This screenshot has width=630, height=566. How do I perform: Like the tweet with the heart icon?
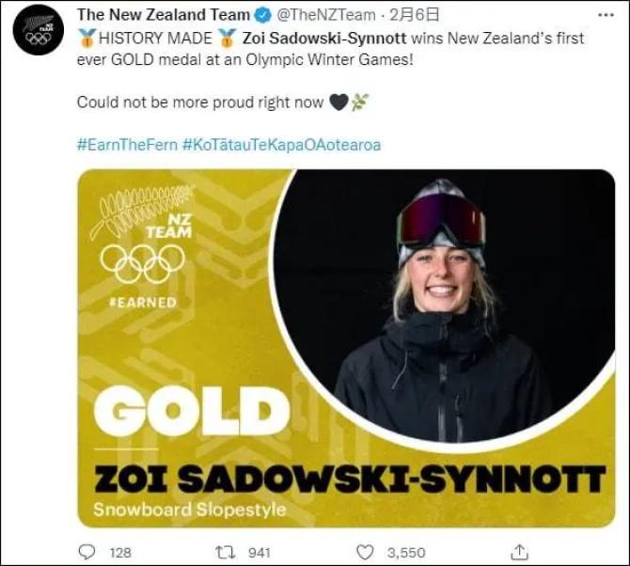click(x=364, y=552)
